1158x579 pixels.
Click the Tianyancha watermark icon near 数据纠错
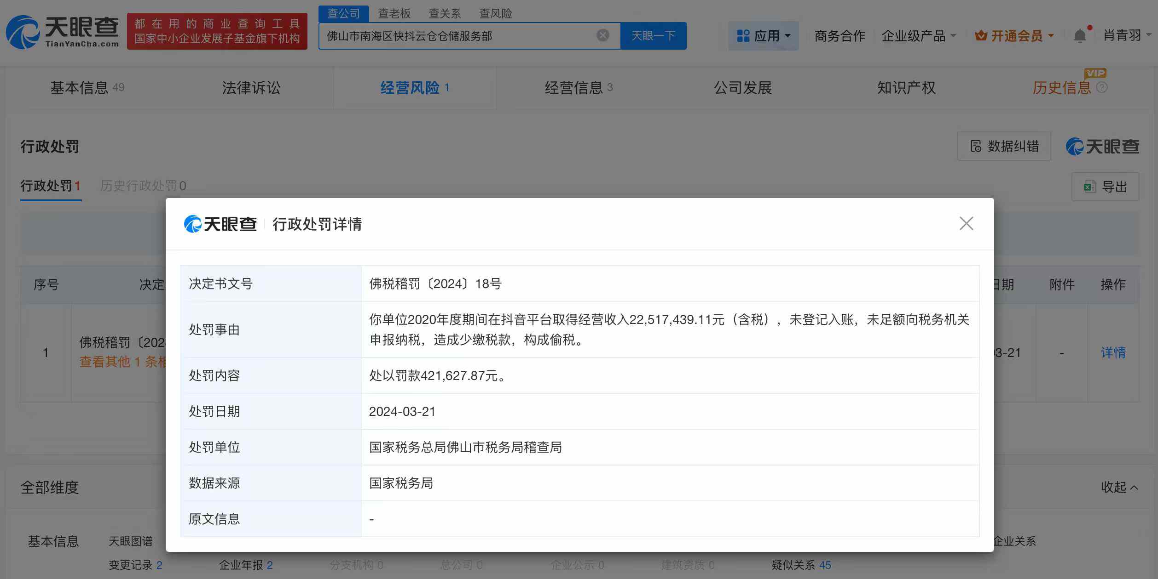click(1074, 147)
